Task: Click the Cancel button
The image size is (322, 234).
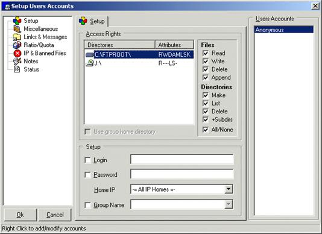Action: pos(55,215)
